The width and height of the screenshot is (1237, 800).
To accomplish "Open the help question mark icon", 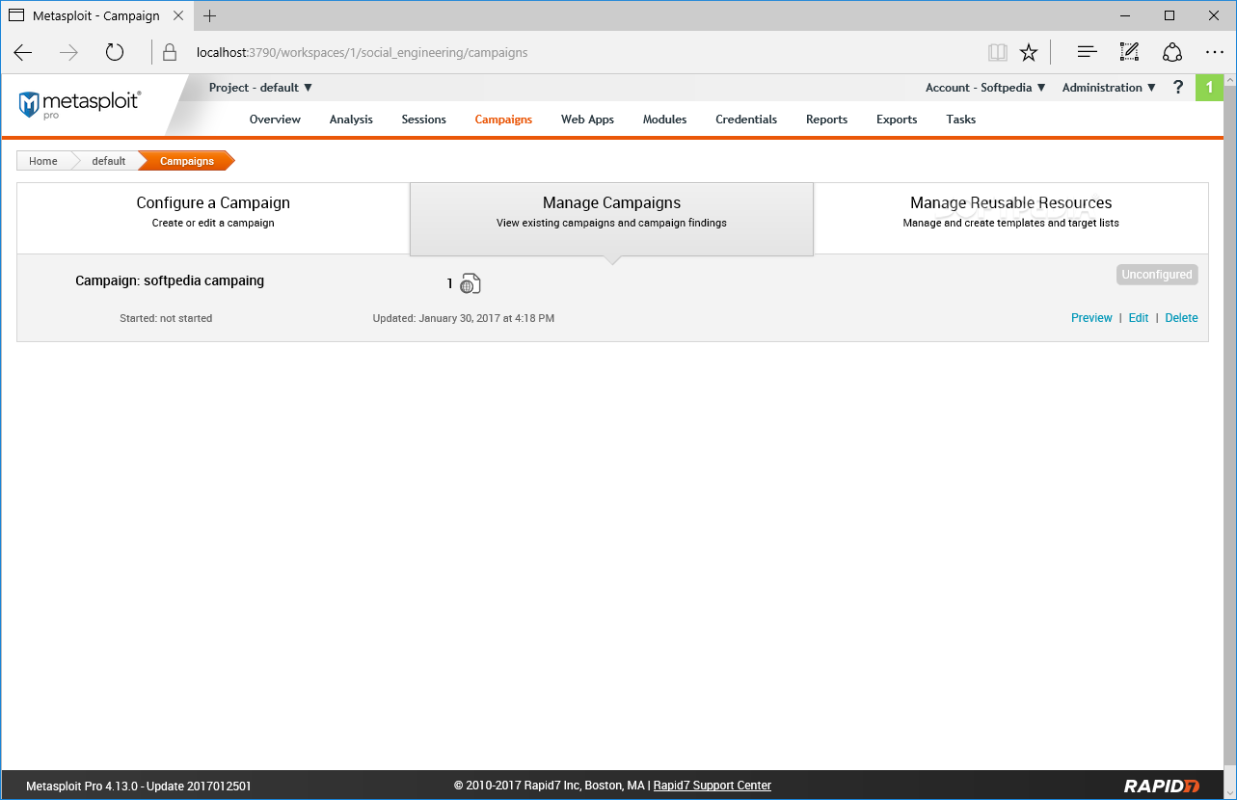I will click(x=1177, y=88).
